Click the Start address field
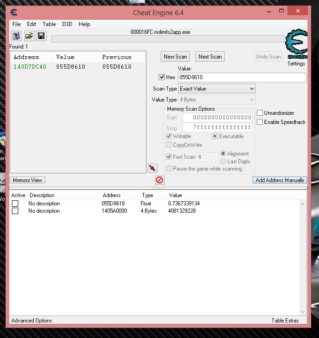319x338 pixels. (x=218, y=118)
